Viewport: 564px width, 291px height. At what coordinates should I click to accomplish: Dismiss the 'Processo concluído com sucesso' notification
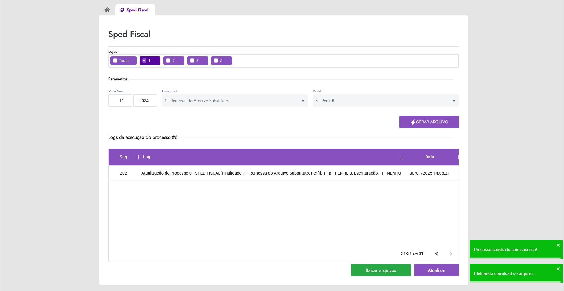tap(558, 245)
